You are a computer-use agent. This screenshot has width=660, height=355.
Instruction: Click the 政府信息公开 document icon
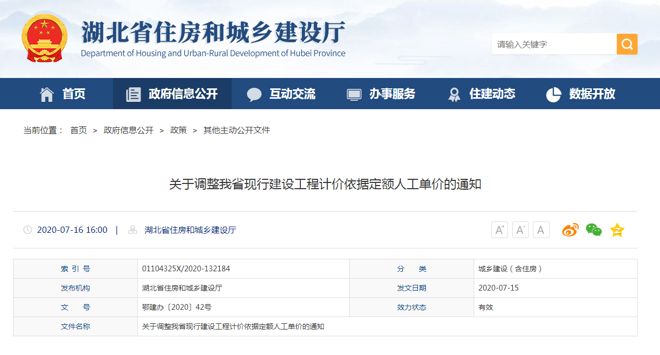click(133, 94)
